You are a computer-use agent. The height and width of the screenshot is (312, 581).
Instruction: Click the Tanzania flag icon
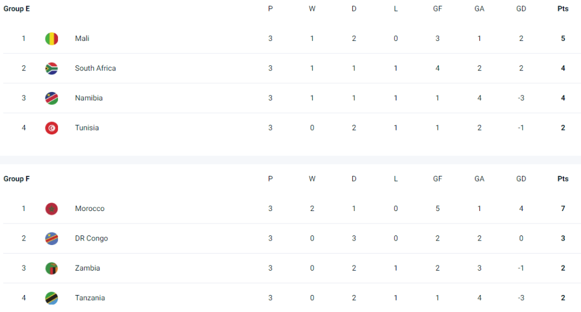click(x=52, y=298)
